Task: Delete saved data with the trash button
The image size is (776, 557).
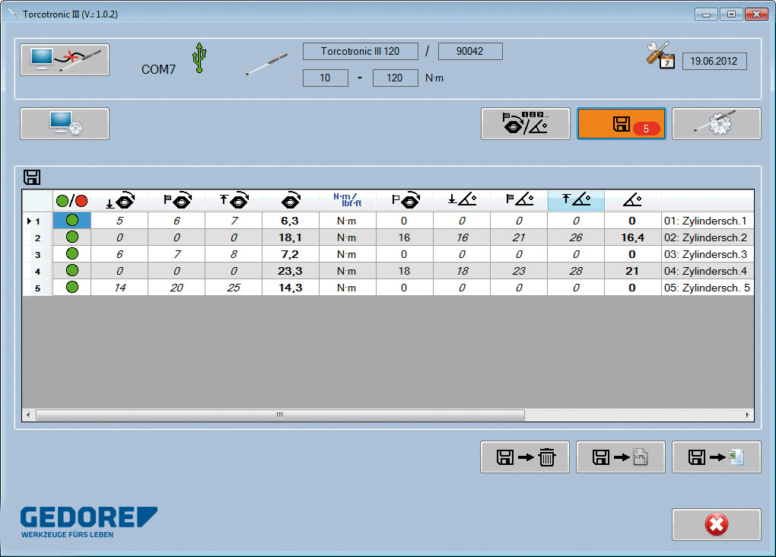Action: 525,457
